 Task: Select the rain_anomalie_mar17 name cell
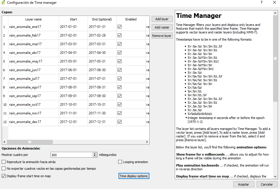[x=33, y=44]
